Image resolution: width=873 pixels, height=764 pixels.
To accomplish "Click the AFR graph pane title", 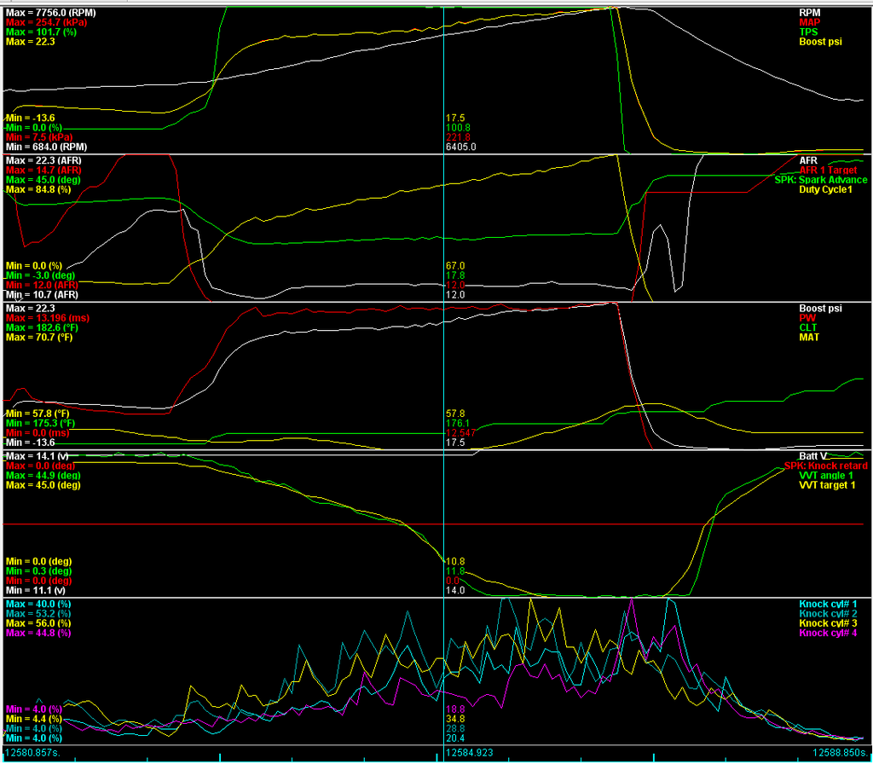I will coord(808,159).
